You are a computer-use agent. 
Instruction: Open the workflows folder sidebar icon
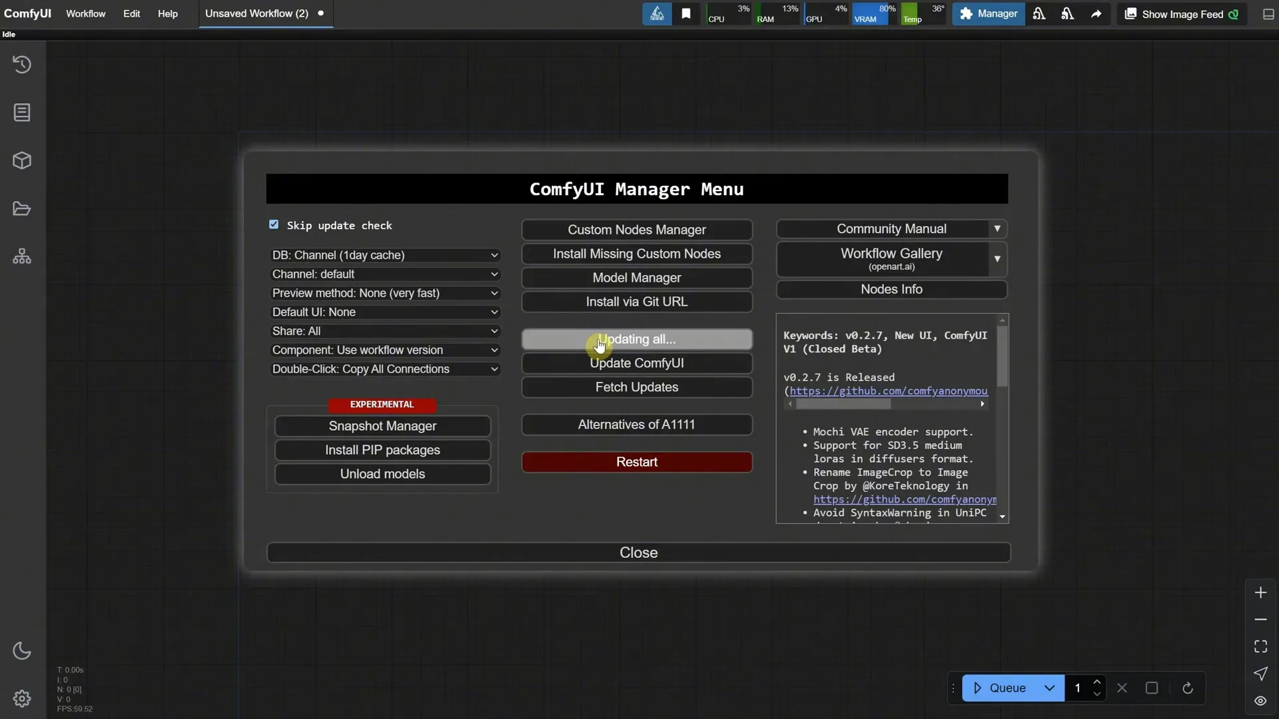22,209
